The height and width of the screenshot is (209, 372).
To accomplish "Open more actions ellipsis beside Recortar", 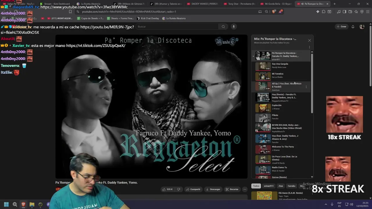I will click(245, 189).
